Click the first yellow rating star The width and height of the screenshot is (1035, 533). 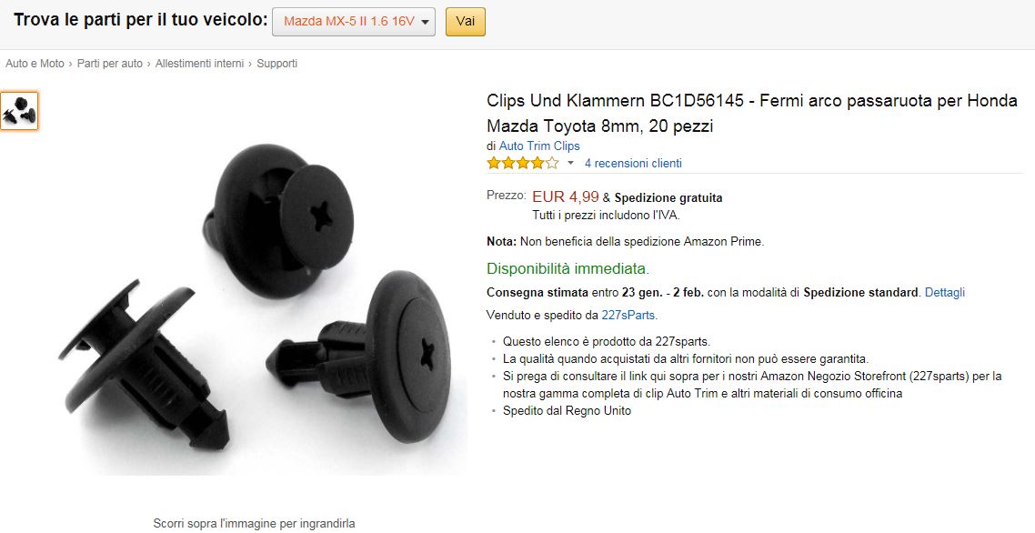pyautogui.click(x=494, y=163)
